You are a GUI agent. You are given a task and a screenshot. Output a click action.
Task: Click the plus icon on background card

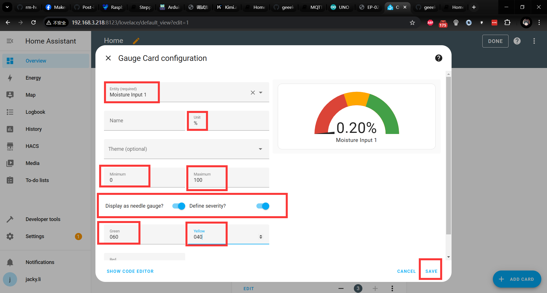375,288
